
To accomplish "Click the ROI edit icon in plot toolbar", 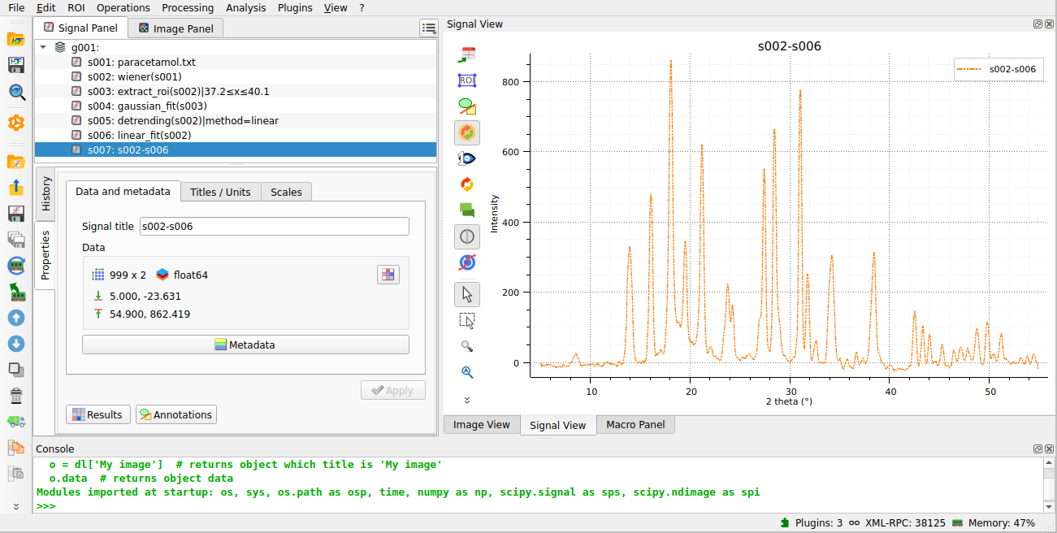I will [x=466, y=80].
